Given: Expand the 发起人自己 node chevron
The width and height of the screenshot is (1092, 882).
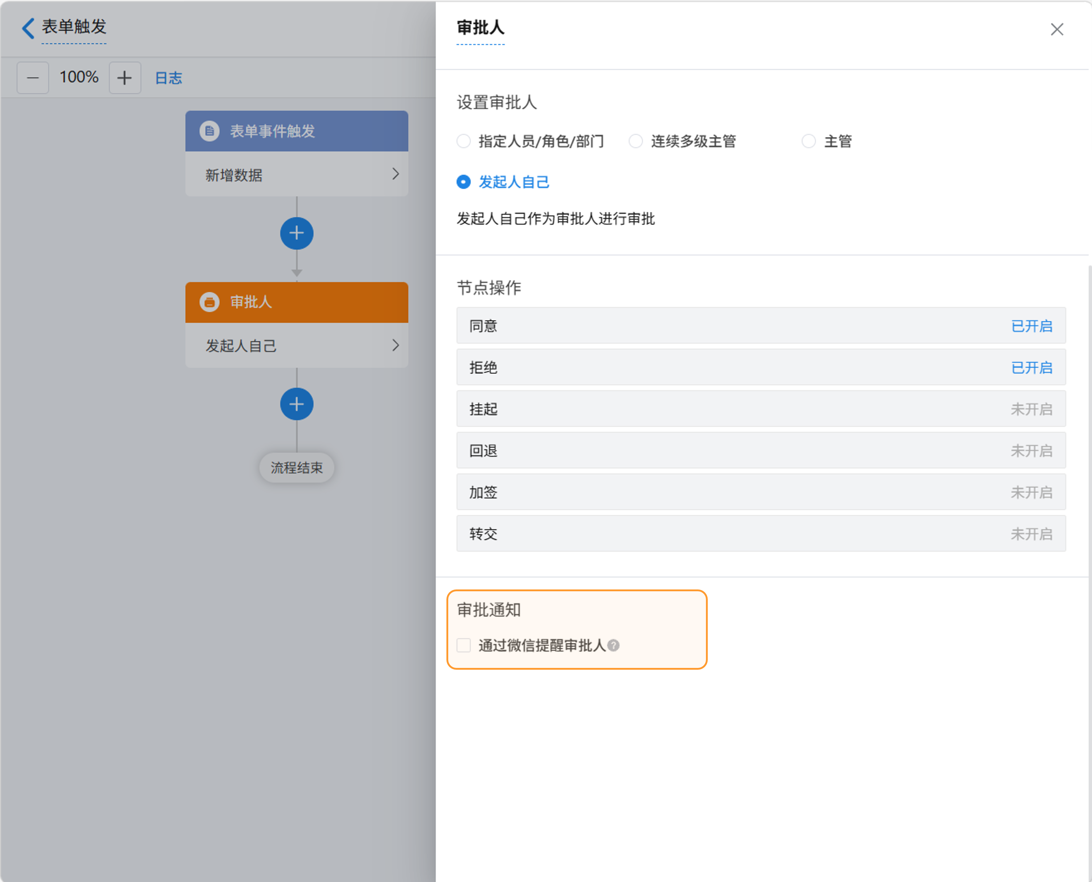Looking at the screenshot, I should pos(395,345).
